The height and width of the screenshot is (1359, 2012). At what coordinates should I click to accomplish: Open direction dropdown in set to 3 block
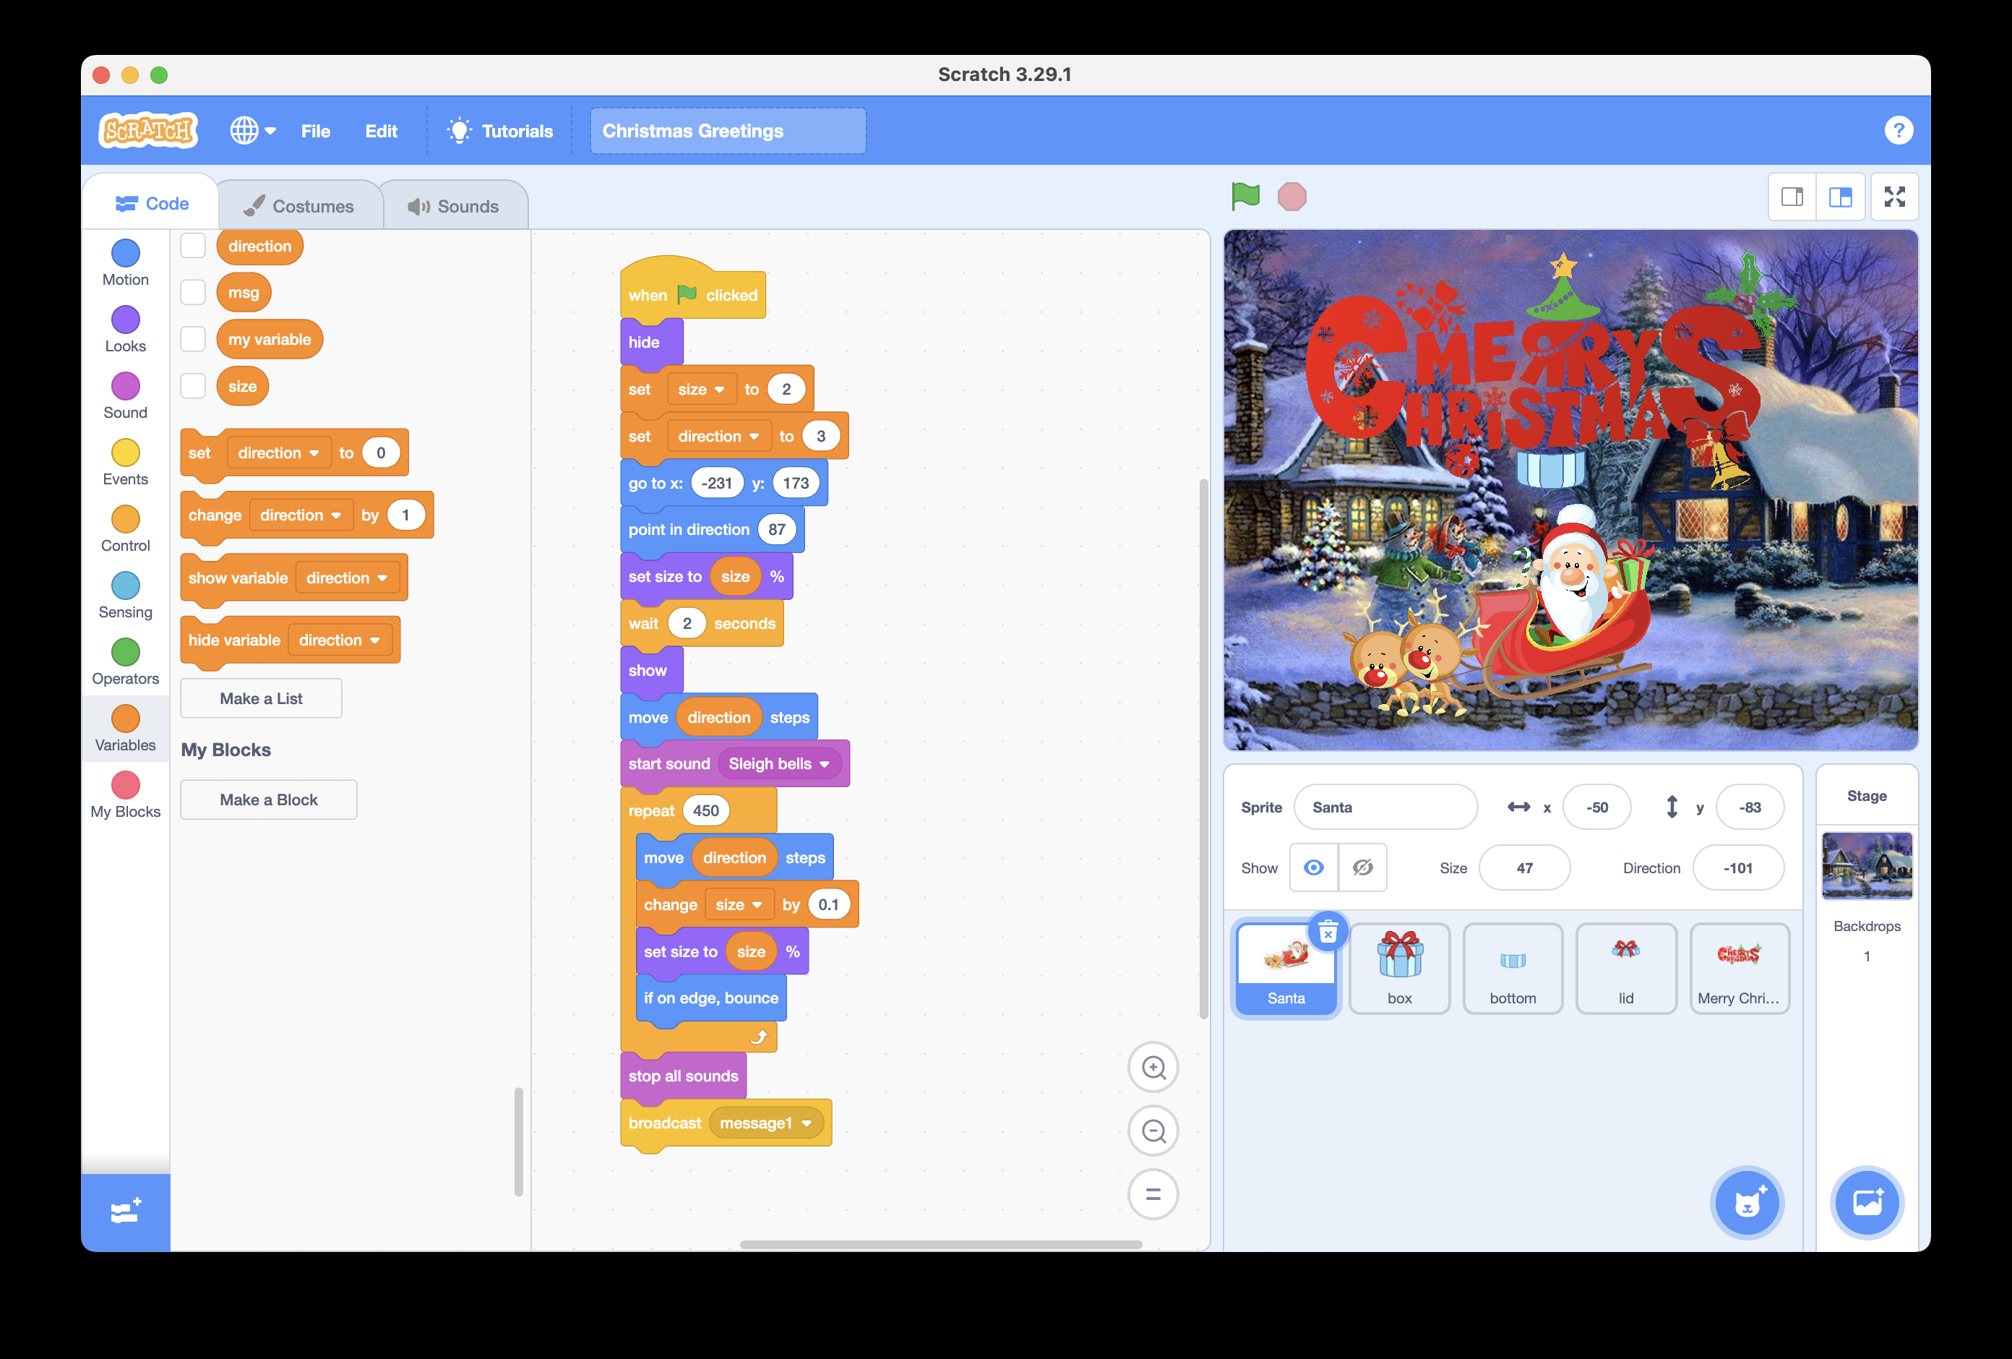(718, 437)
